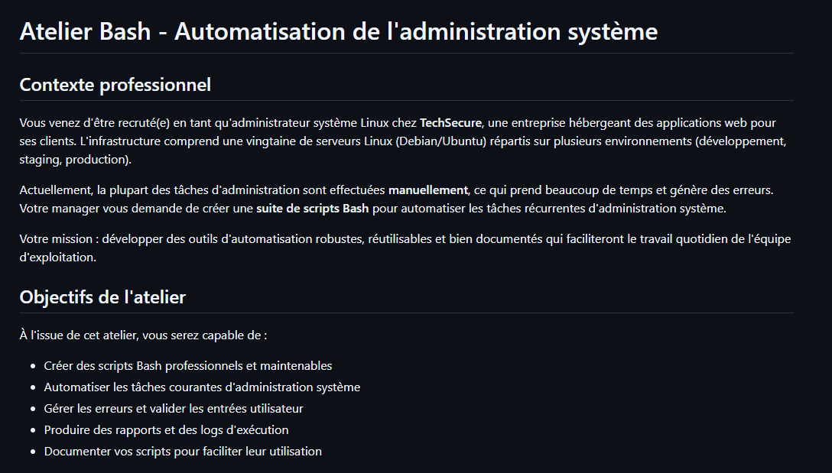Click list item "Gérer les erreurs et valider"

point(174,409)
